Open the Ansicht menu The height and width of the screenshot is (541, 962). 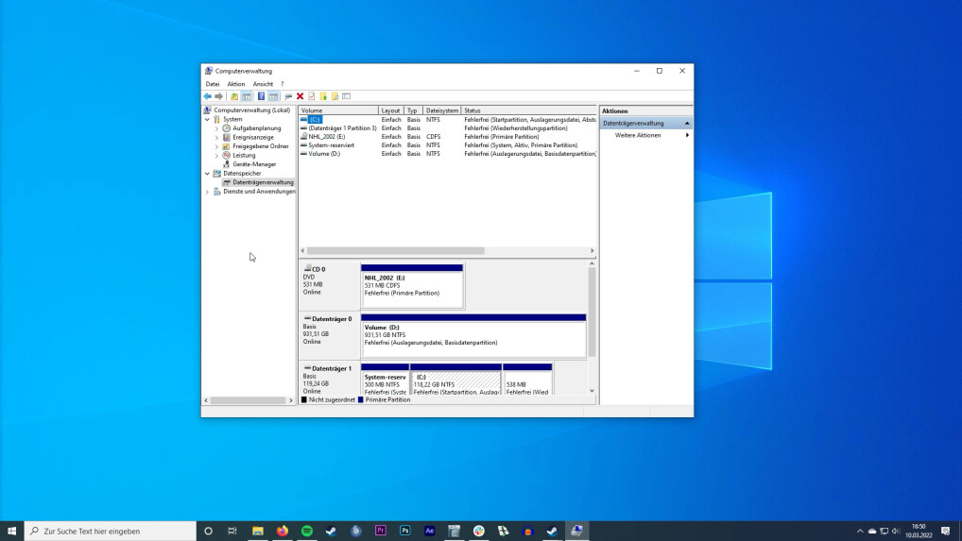(x=263, y=84)
